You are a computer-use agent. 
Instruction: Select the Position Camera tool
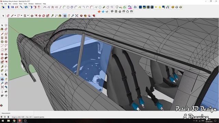tap(2, 92)
